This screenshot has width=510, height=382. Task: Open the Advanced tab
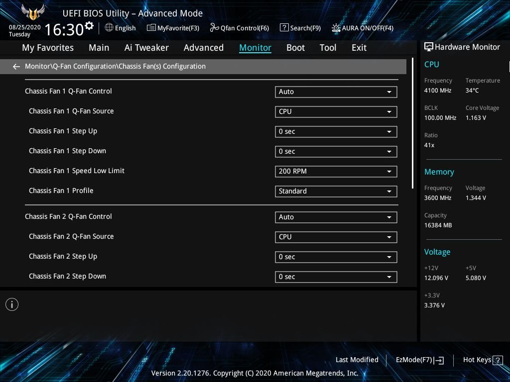[x=204, y=48]
